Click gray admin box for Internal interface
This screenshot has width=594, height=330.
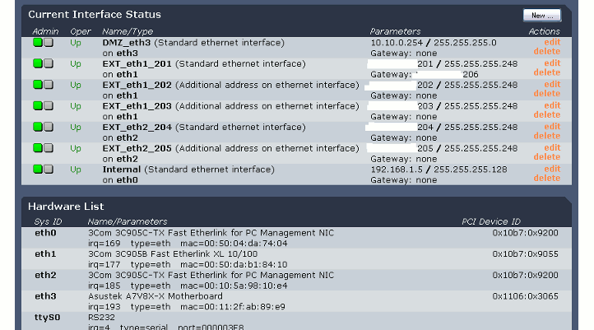(49, 170)
